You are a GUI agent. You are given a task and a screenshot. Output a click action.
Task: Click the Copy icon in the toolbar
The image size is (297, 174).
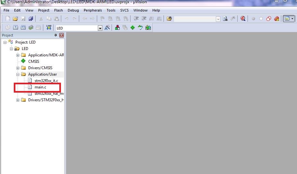(x=49, y=19)
